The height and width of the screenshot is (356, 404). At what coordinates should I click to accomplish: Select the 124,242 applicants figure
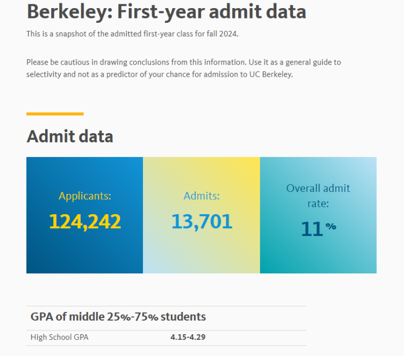[x=85, y=221]
